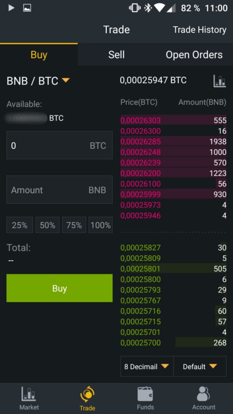Open Trade History link
The height and width of the screenshot is (414, 233).
[x=199, y=30]
